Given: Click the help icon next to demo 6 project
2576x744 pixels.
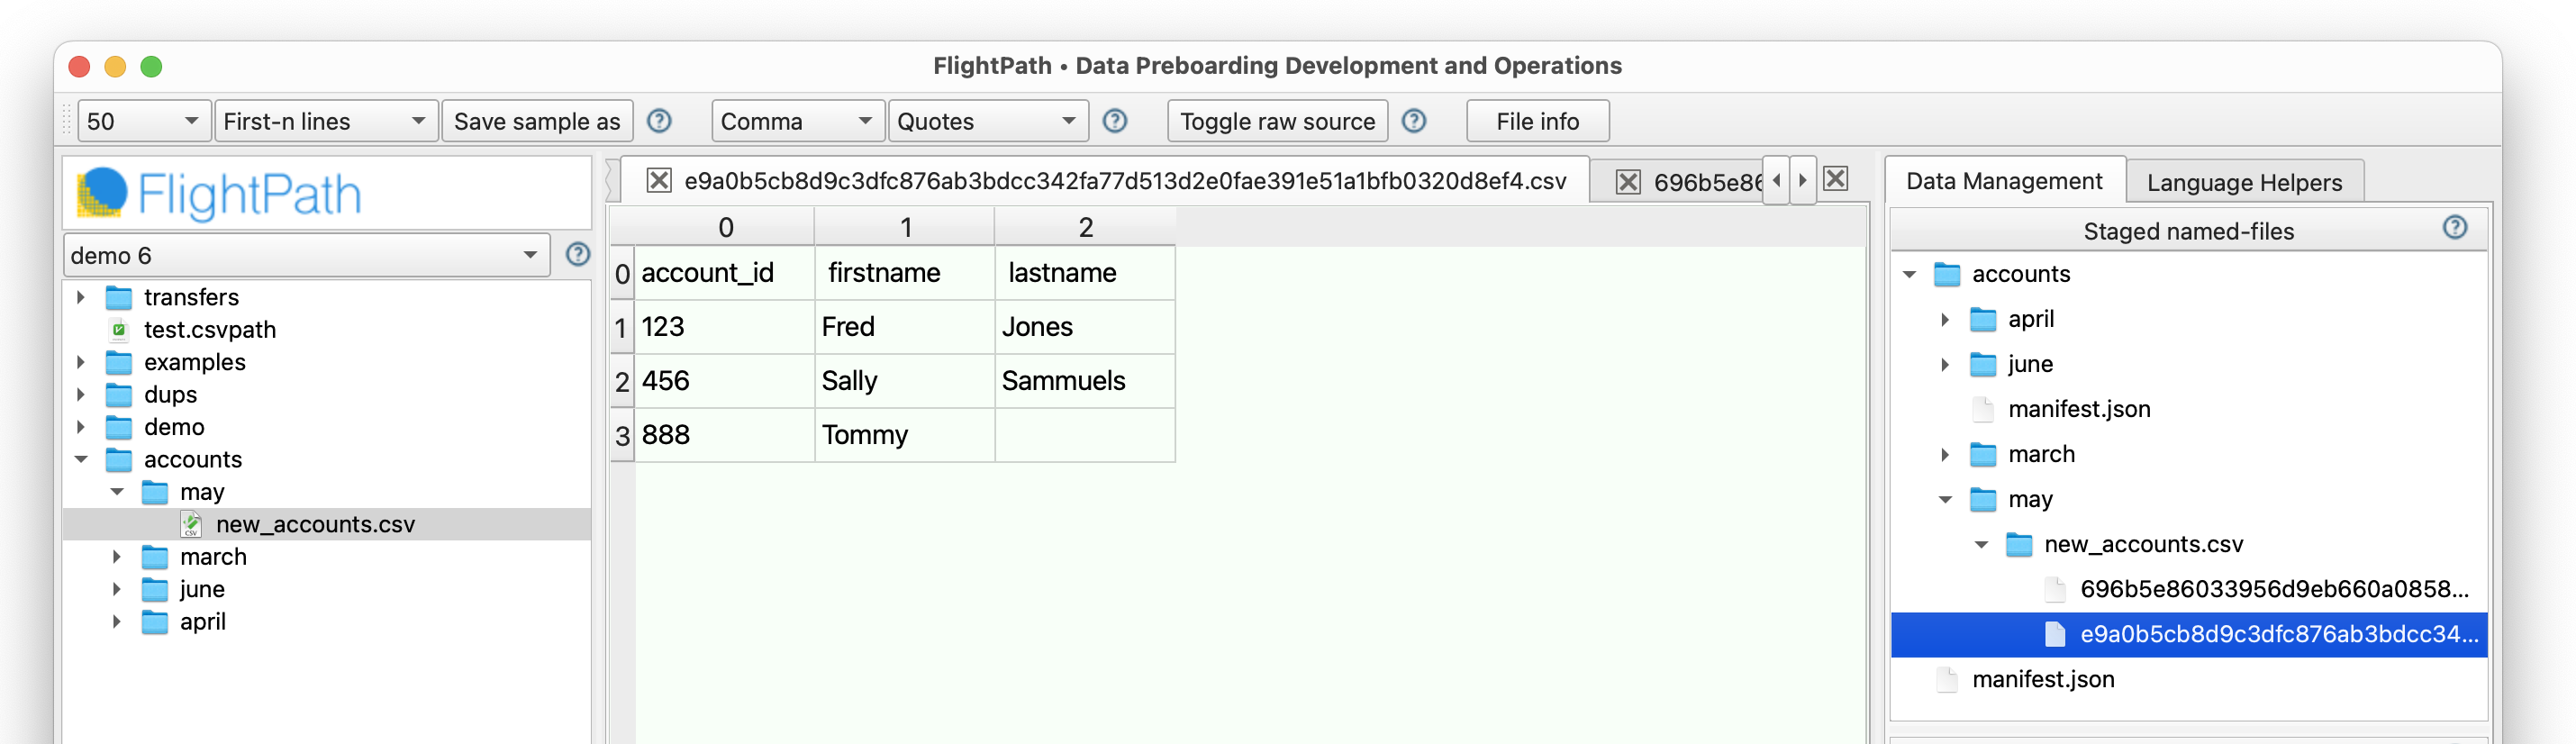Looking at the screenshot, I should (x=577, y=254).
